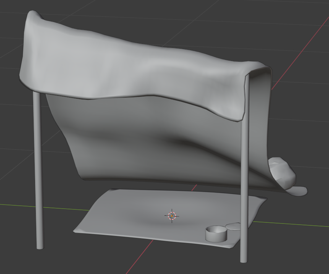Select the left support pole
Viewport: 329px width, 274px height.
point(39,170)
